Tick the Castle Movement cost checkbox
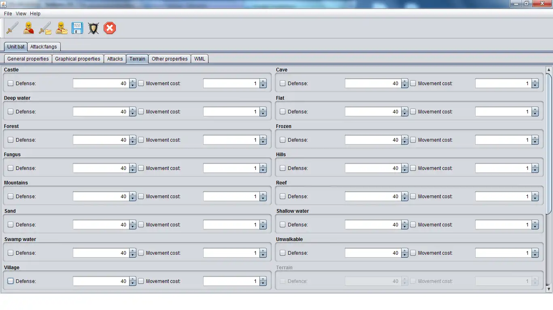This screenshot has width=553, height=310. coord(141,84)
